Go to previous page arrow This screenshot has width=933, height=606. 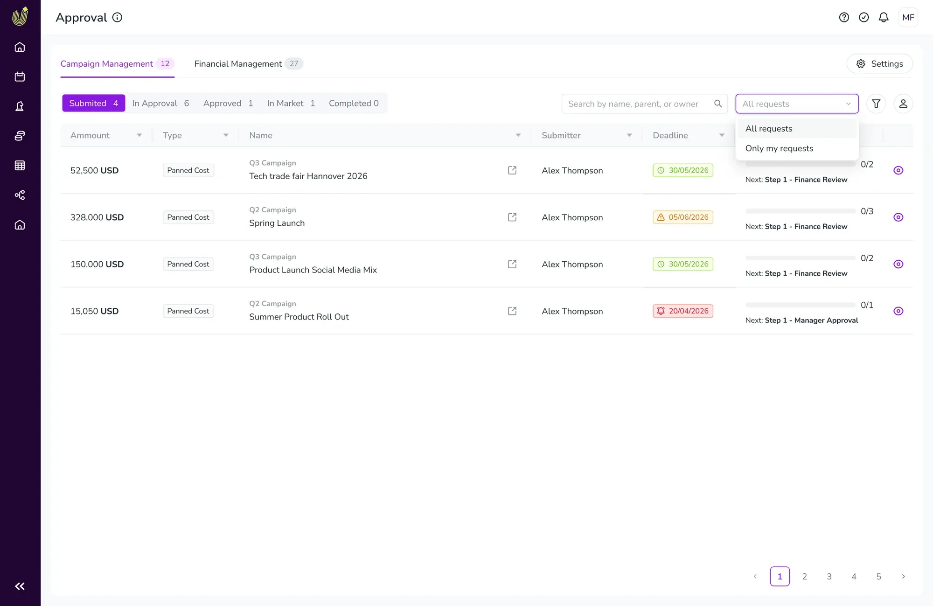point(755,577)
